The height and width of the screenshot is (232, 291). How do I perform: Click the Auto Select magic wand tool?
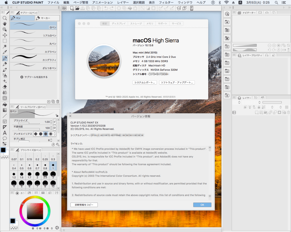coord(5,47)
